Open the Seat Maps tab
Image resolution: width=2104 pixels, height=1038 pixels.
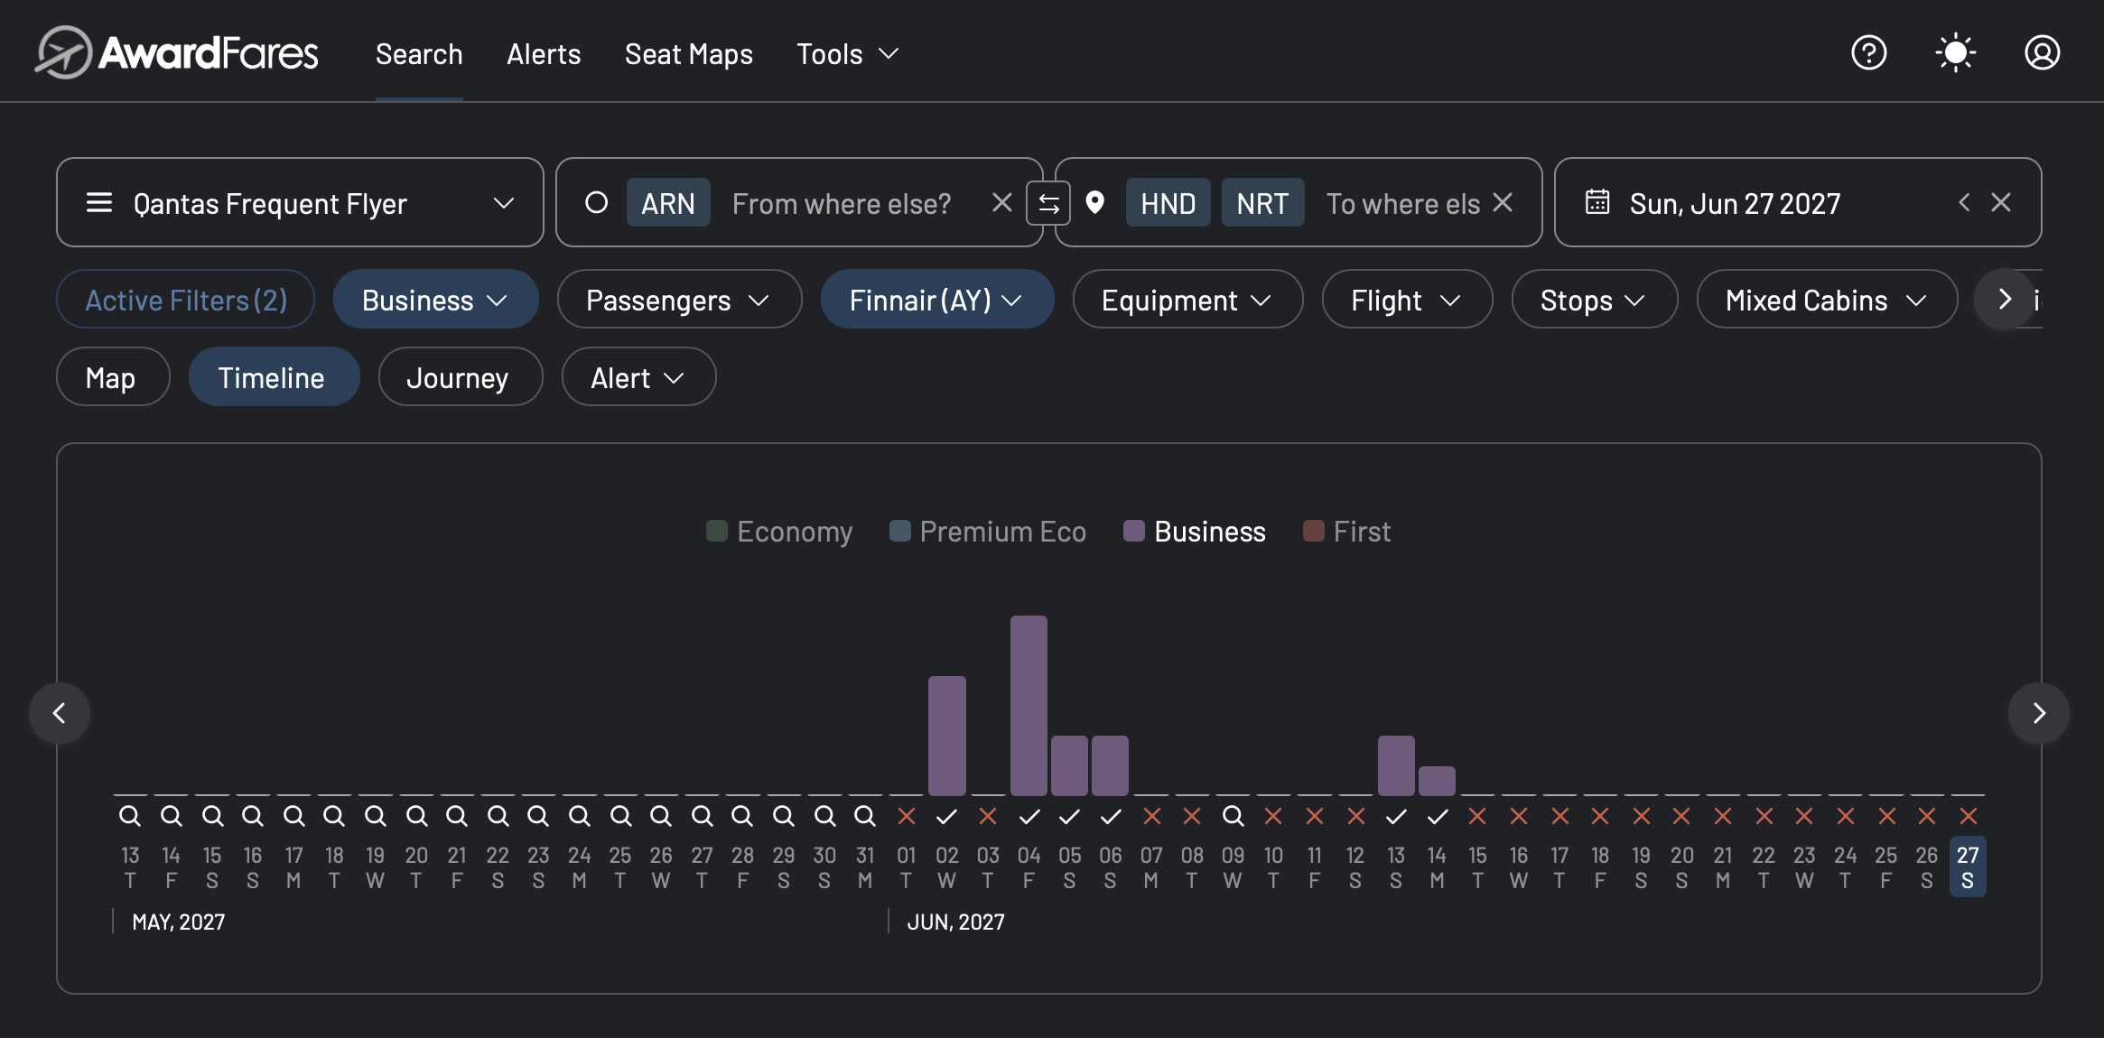(689, 54)
